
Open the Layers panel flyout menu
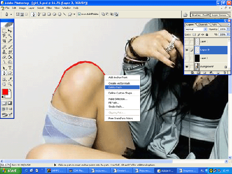coord(229,25)
